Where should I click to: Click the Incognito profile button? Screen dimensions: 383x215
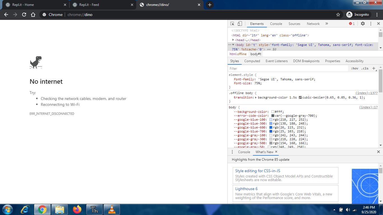coord(358,15)
